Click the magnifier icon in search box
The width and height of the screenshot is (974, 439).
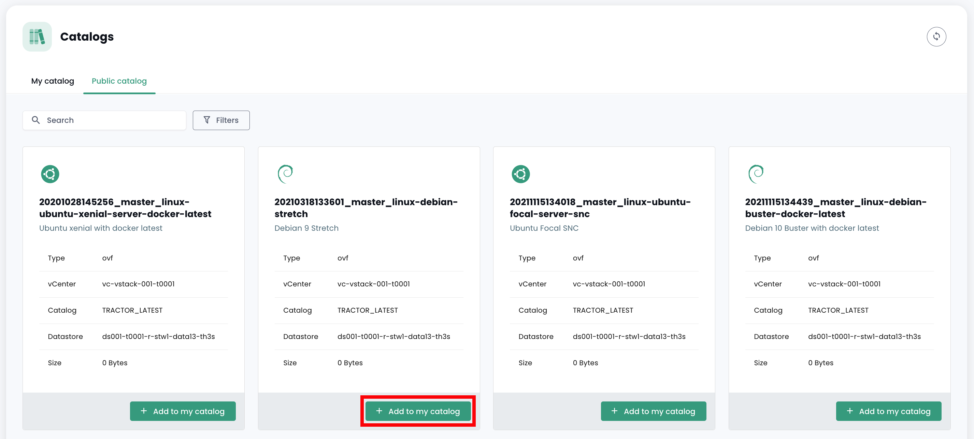pyautogui.click(x=36, y=120)
